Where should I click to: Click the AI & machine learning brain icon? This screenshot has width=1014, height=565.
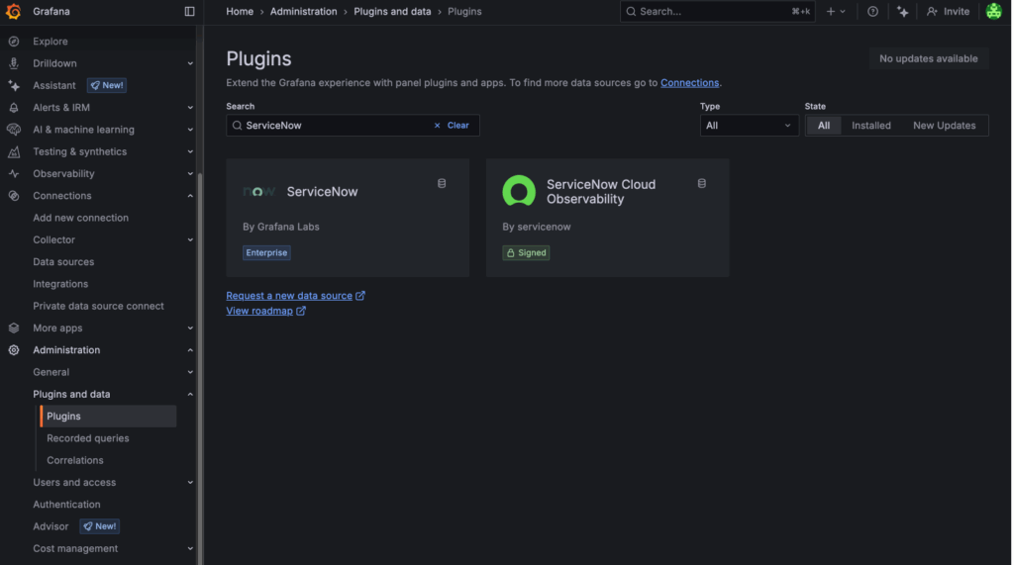[14, 130]
